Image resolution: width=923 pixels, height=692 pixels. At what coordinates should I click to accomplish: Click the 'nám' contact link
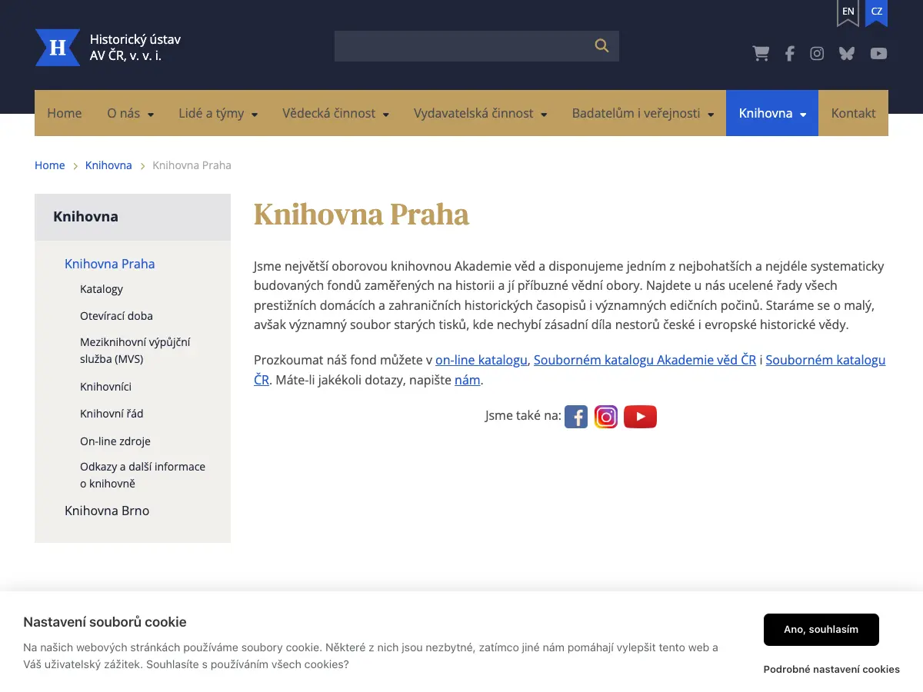[x=468, y=380]
